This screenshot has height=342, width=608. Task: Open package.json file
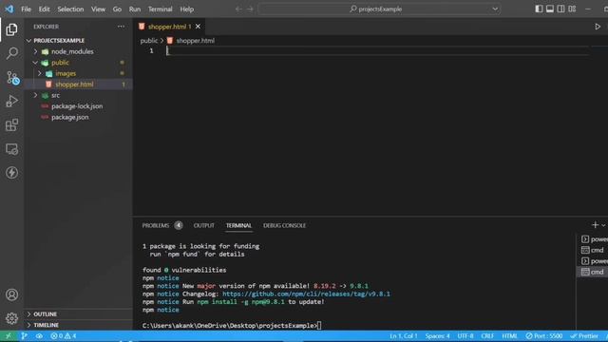pos(69,117)
